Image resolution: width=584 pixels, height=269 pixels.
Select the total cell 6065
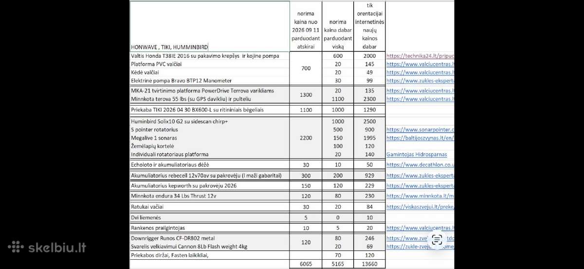coord(306,264)
